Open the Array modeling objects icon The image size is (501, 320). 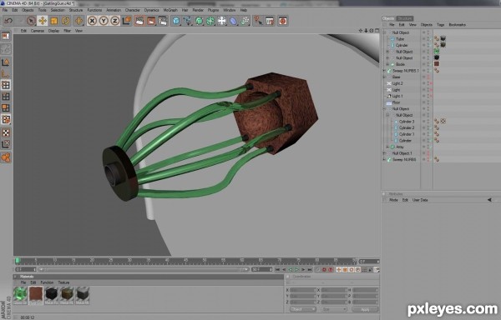pos(210,21)
